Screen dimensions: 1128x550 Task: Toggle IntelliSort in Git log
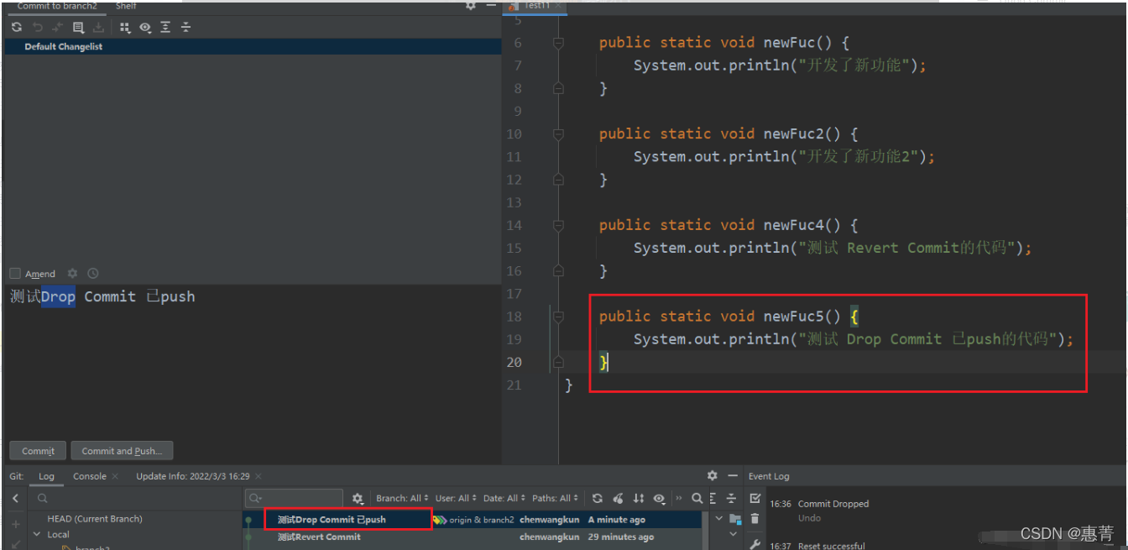tap(639, 498)
